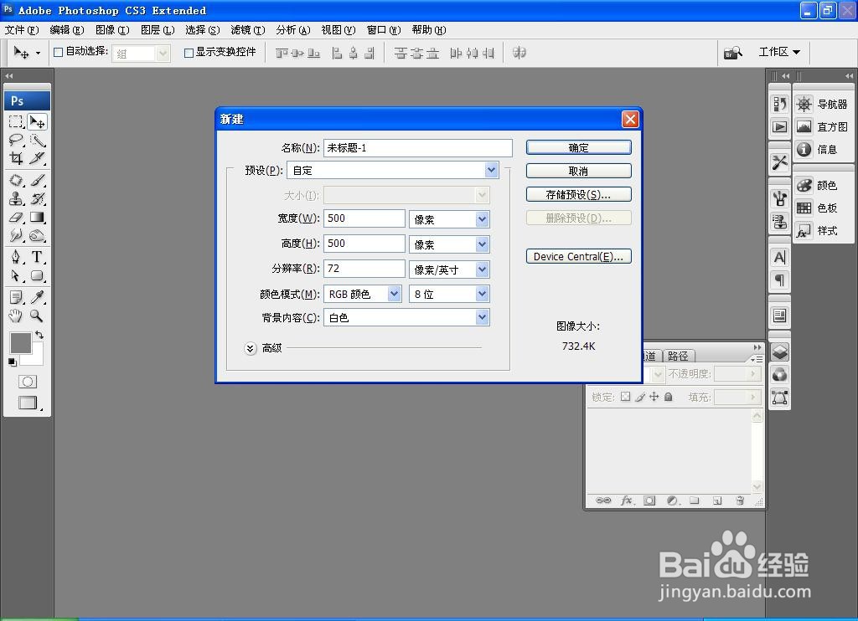This screenshot has height=621, width=858.
Task: Select the Eyedropper tool
Action: 37,297
